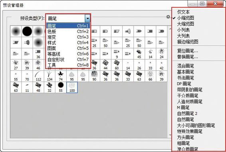Select the brush numbered 48
This screenshot has height=152, width=226.
click(x=38, y=87)
